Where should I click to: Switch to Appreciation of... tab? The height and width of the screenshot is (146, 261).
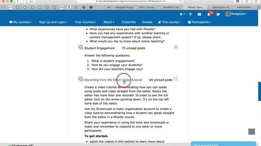pyautogui.click(x=221, y=7)
